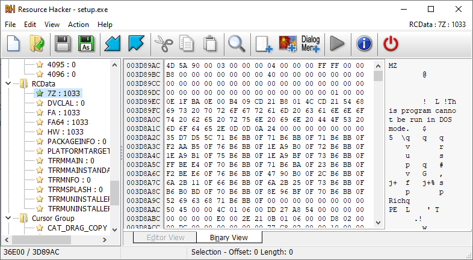Add image resource with flower icon
The image size is (473, 260).
tap(288, 44)
